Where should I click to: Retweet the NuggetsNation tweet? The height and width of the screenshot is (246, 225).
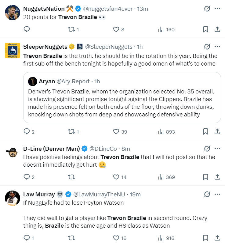click(73, 29)
